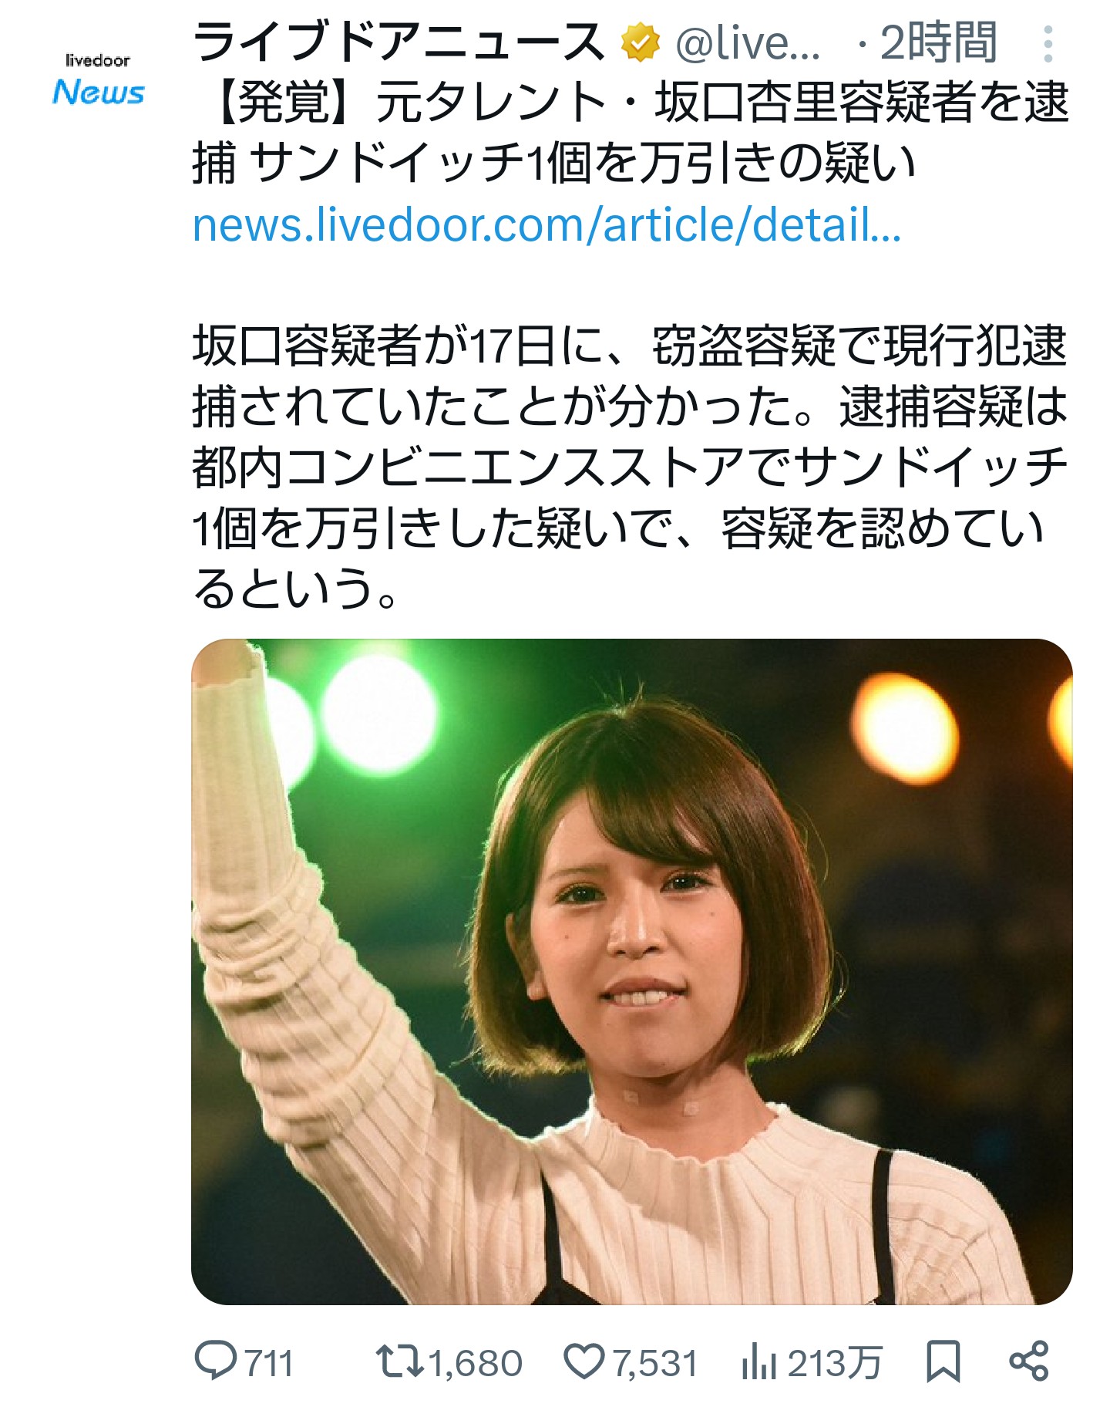
Task: Open the attached photo of the woman
Action: point(632,972)
